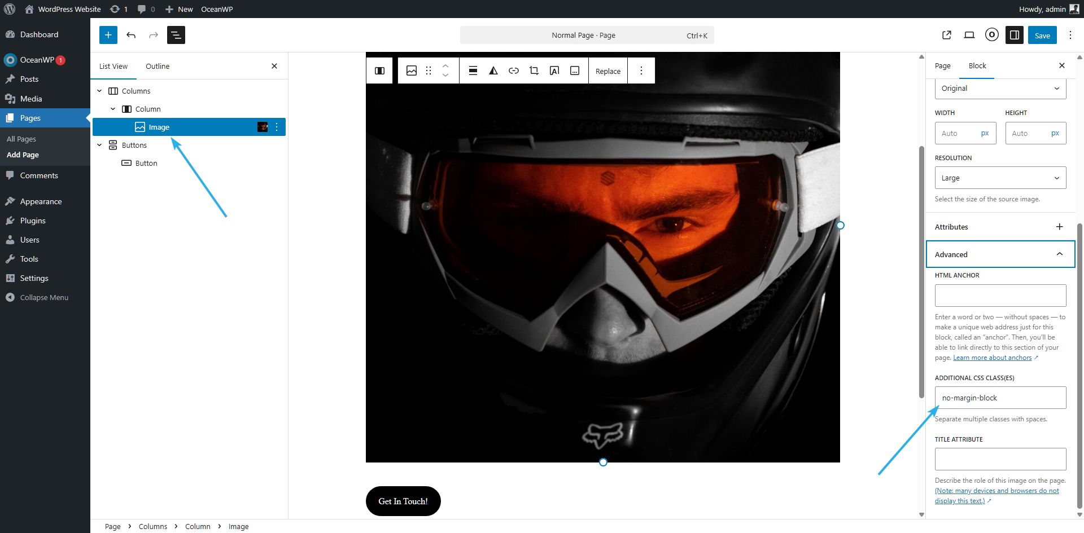Open the device preview menu
This screenshot has width=1084, height=533.
point(969,35)
